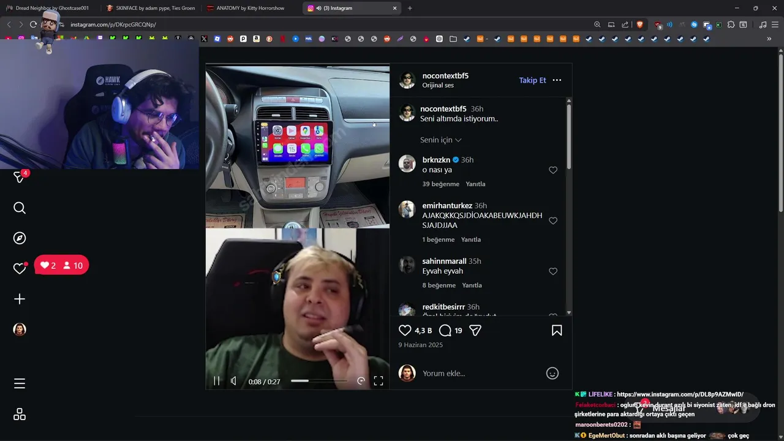Open the hamburger More menu in sidebar
The width and height of the screenshot is (784, 441).
click(x=20, y=383)
